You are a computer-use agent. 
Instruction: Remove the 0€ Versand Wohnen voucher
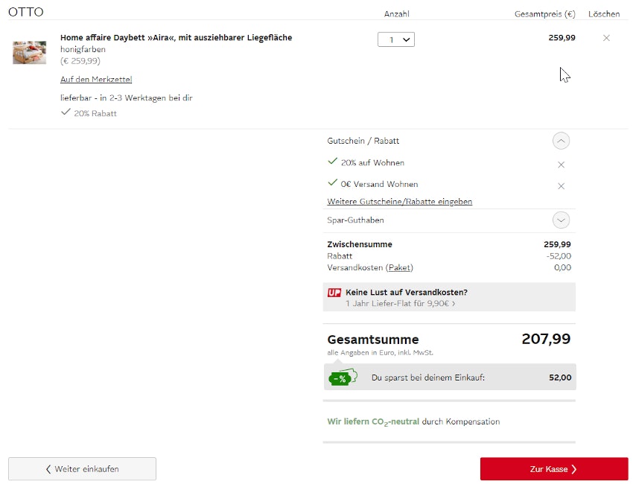[561, 186]
